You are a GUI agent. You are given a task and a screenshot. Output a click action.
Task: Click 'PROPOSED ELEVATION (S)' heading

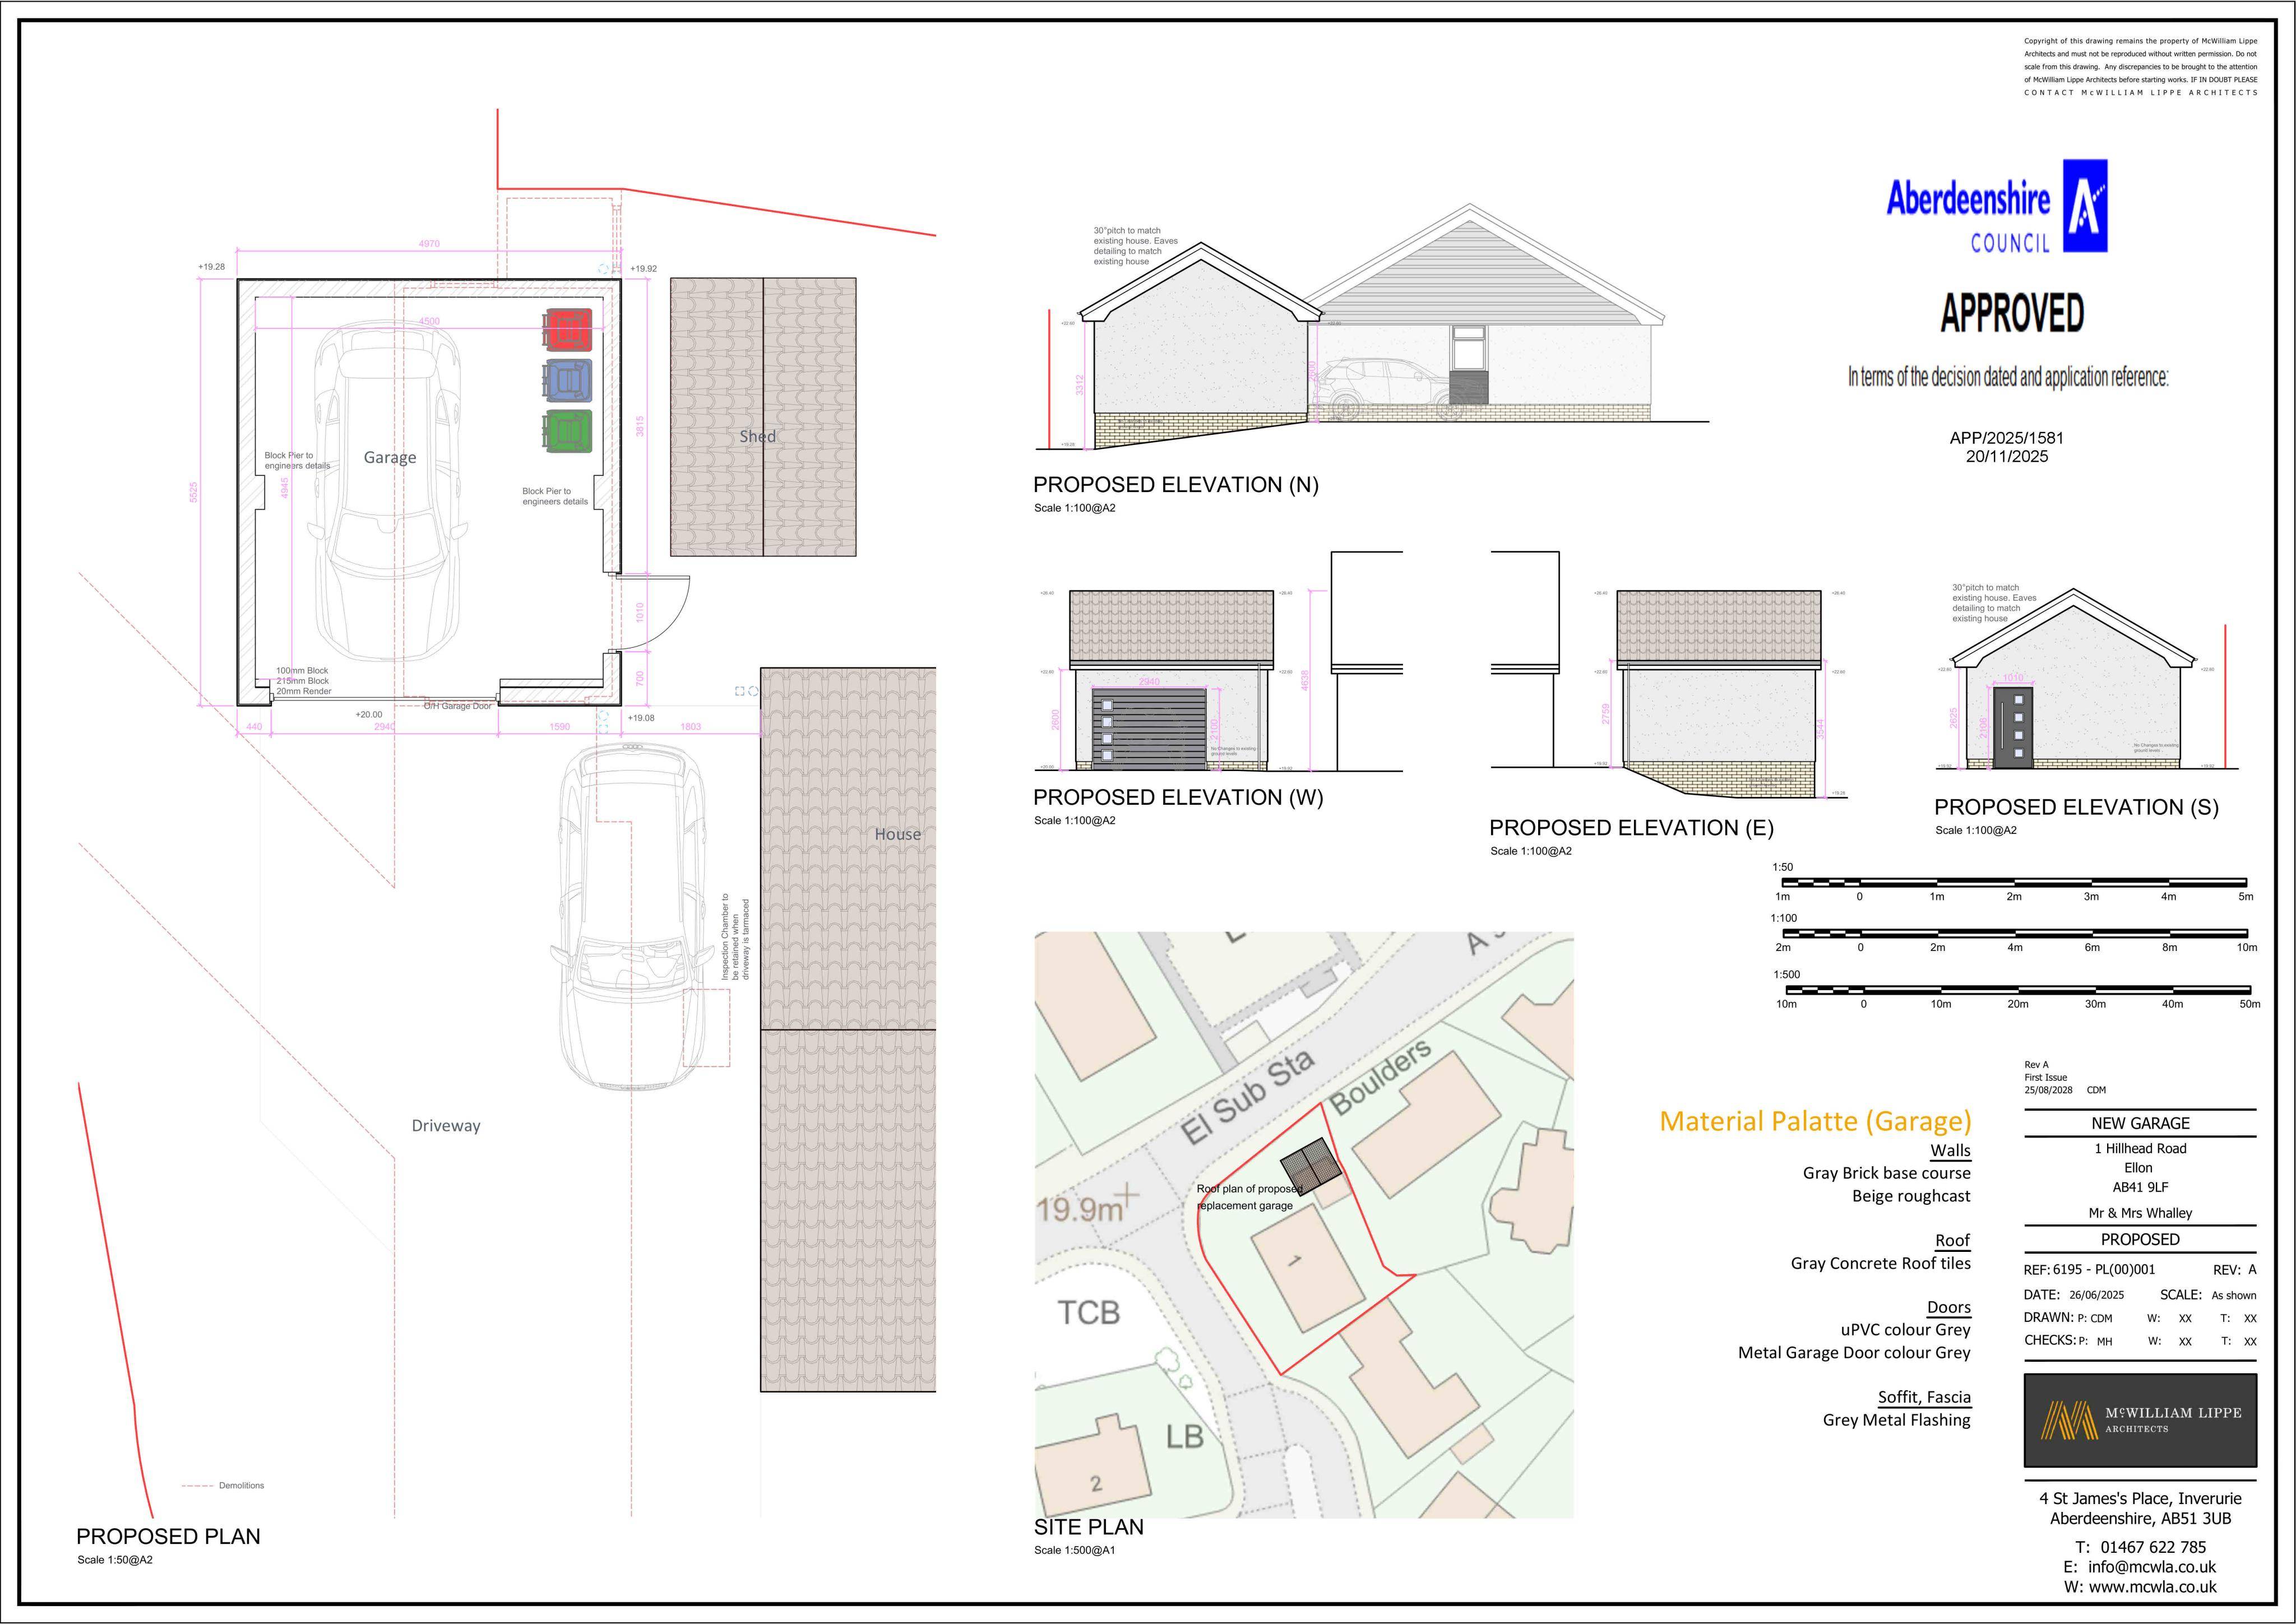[x=2077, y=808]
